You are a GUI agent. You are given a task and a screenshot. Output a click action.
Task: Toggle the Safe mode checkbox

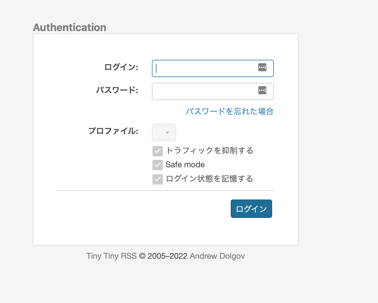158,165
